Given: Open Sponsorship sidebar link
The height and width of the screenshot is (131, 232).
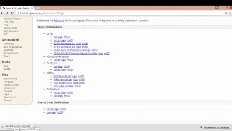Looking at the screenshot, I should click(x=11, y=97).
